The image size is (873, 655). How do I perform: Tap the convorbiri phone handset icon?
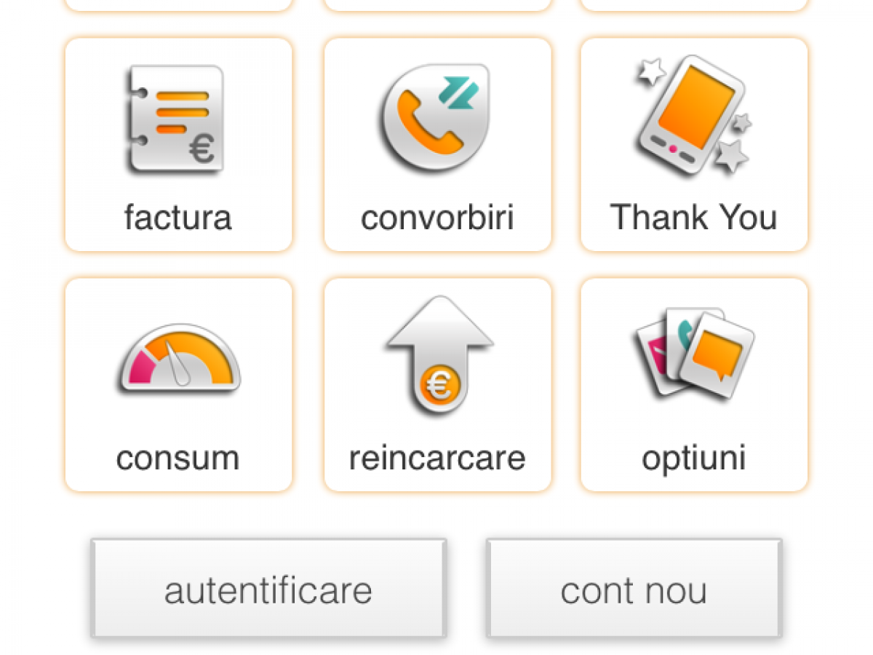point(433,118)
